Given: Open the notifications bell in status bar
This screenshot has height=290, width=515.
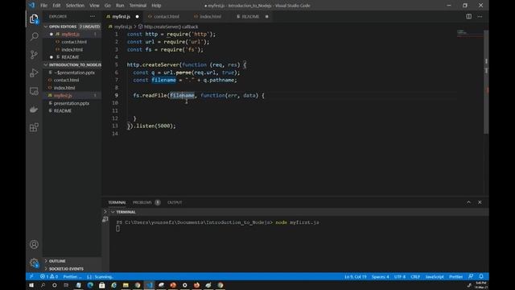Looking at the screenshot, I should [x=481, y=276].
